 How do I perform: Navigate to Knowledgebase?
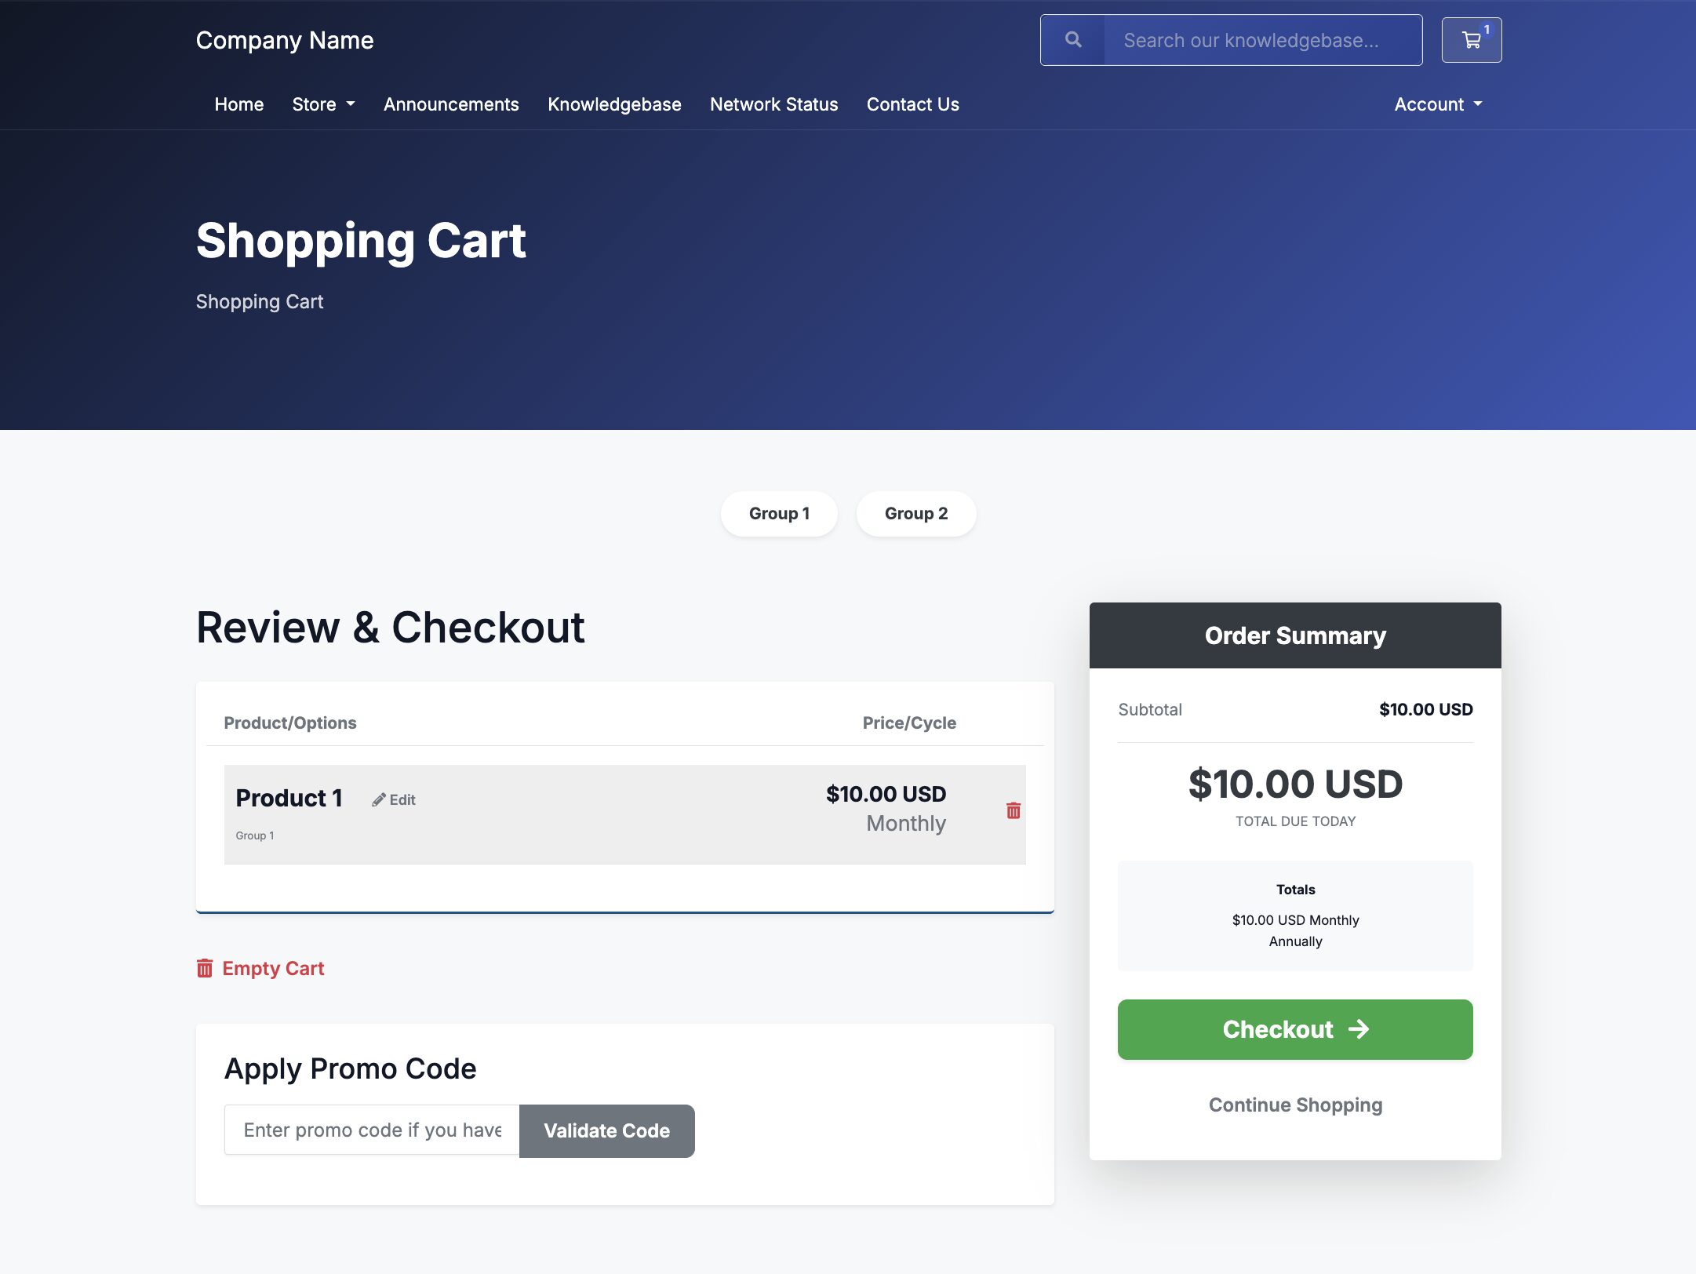[614, 104]
